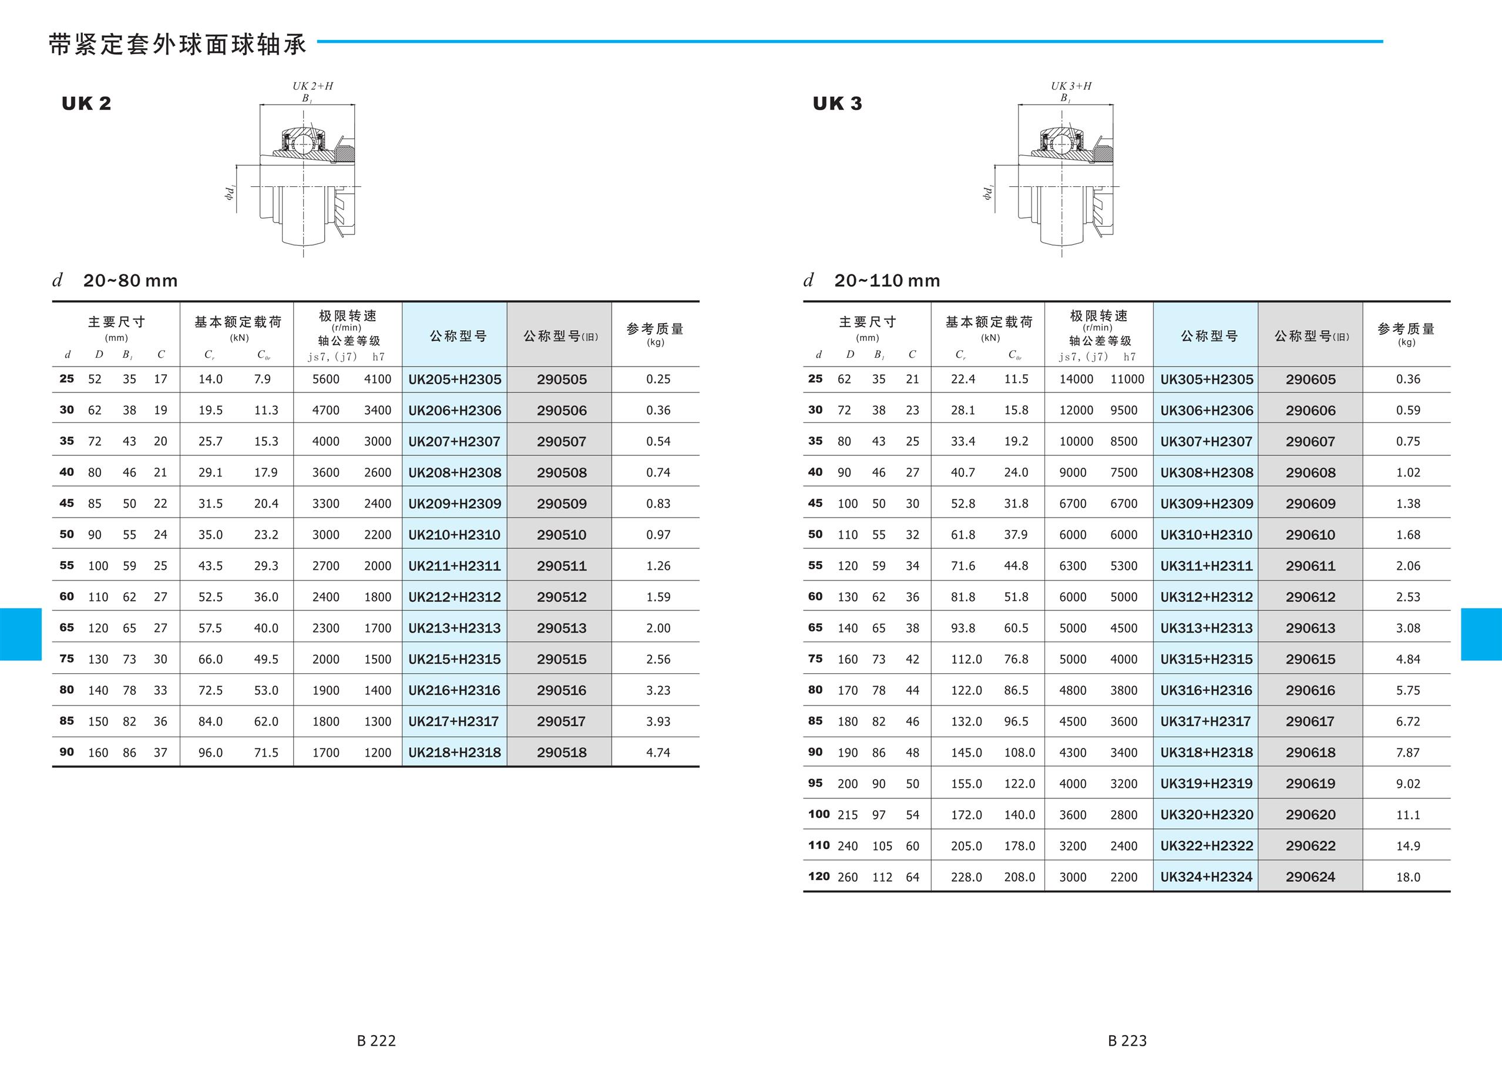Click the blue tab on left edge

21,634
